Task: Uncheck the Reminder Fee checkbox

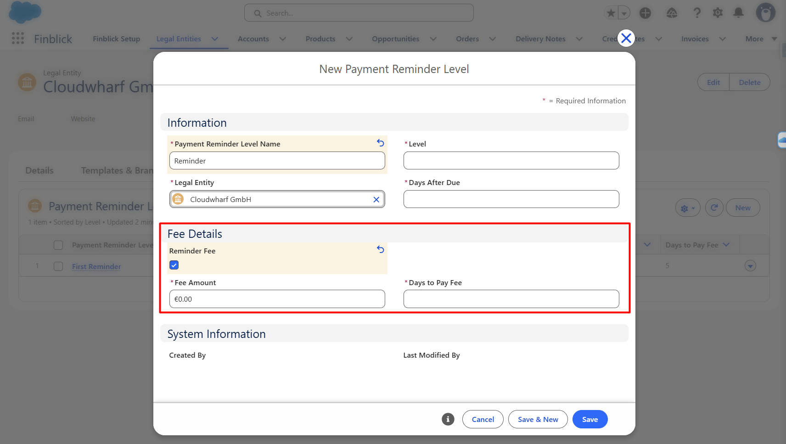Action: point(174,265)
